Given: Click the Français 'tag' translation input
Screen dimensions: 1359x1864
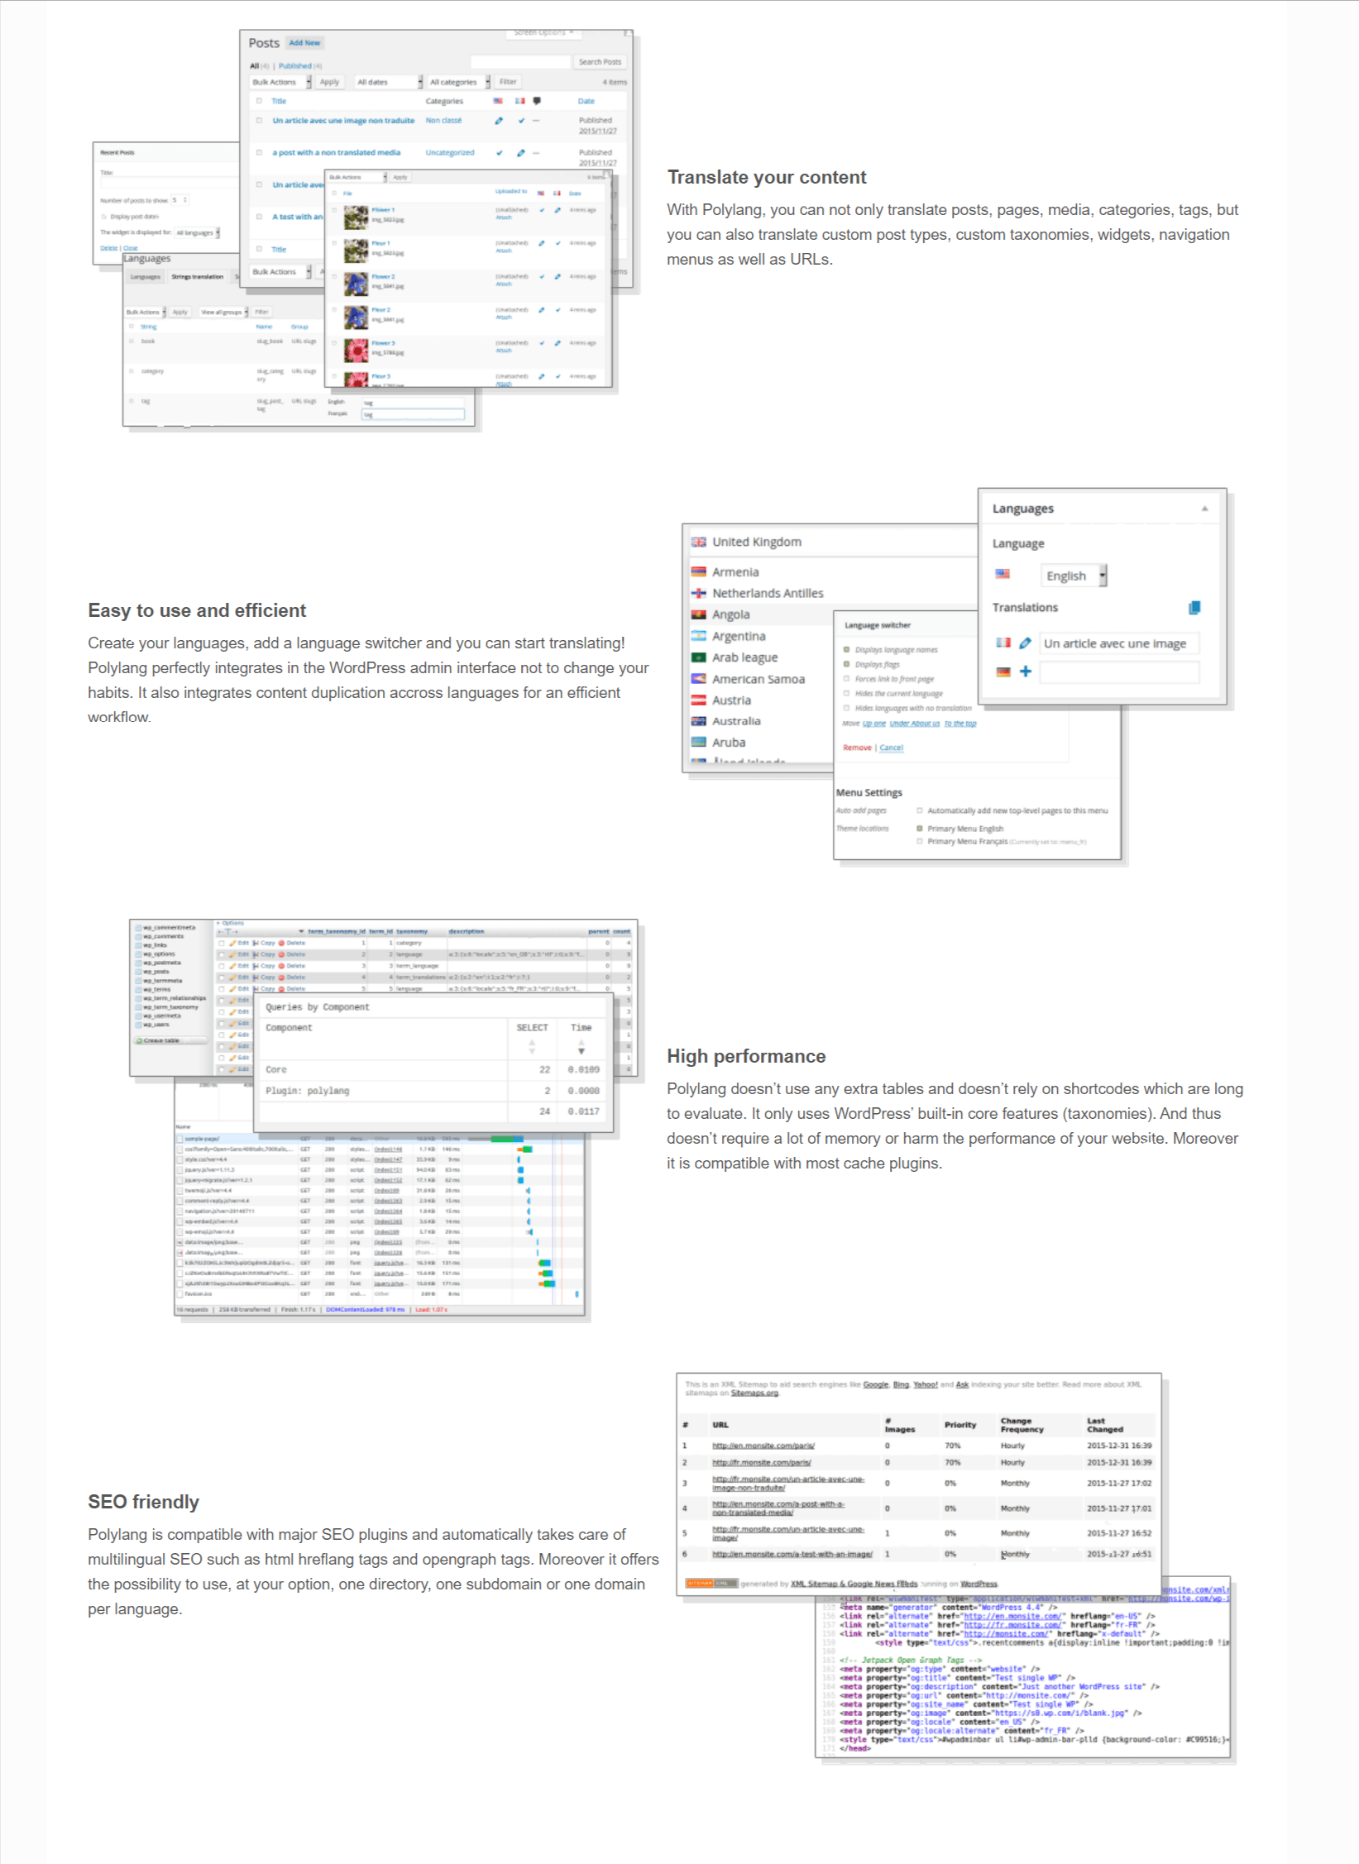Looking at the screenshot, I should tap(413, 414).
